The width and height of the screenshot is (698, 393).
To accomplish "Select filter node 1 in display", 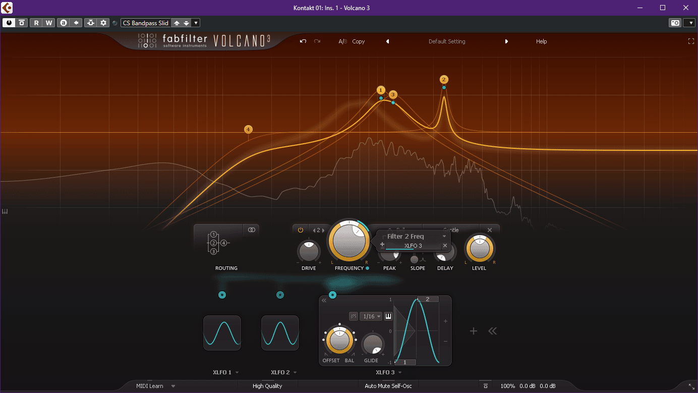I will pos(381,90).
